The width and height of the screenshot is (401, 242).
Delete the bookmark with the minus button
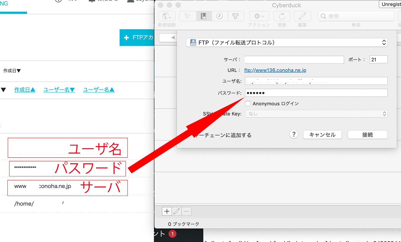(x=186, y=211)
